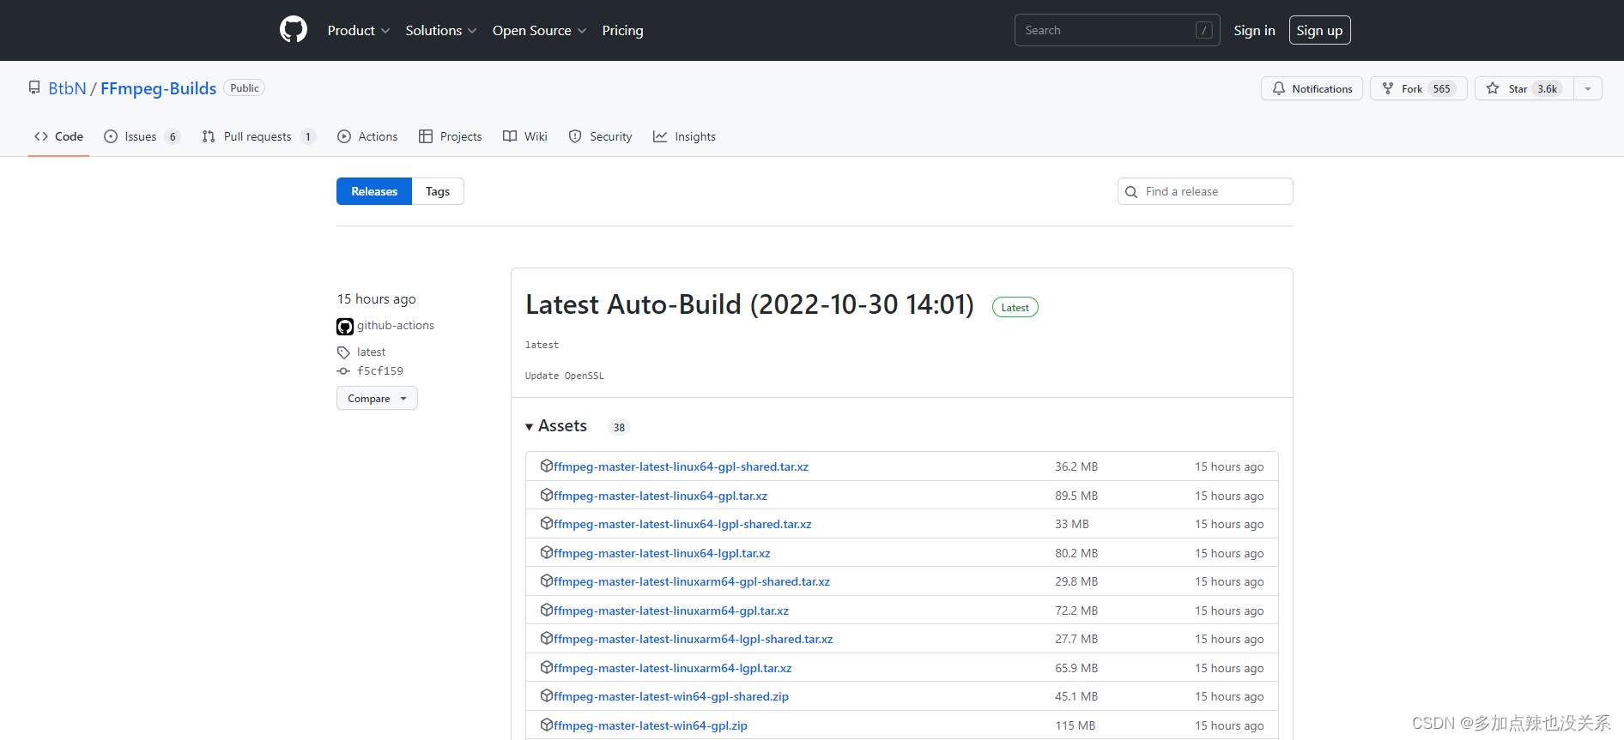Open the Insights tab

(684, 136)
